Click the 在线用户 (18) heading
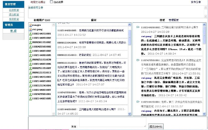208x130 pixels. 42,20
